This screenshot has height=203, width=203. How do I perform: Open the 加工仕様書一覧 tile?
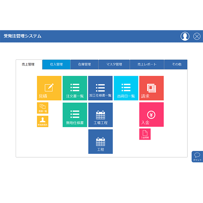100,88
